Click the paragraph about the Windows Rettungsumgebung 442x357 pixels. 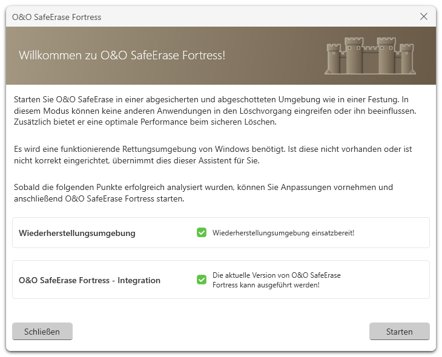[219, 154]
